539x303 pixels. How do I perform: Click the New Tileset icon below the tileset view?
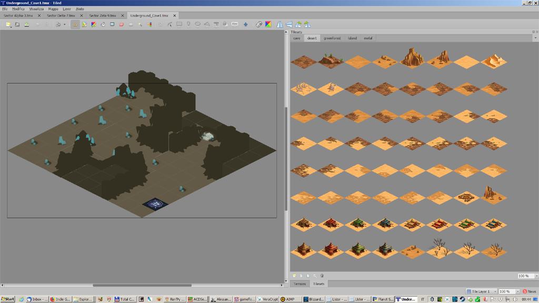coord(294,276)
